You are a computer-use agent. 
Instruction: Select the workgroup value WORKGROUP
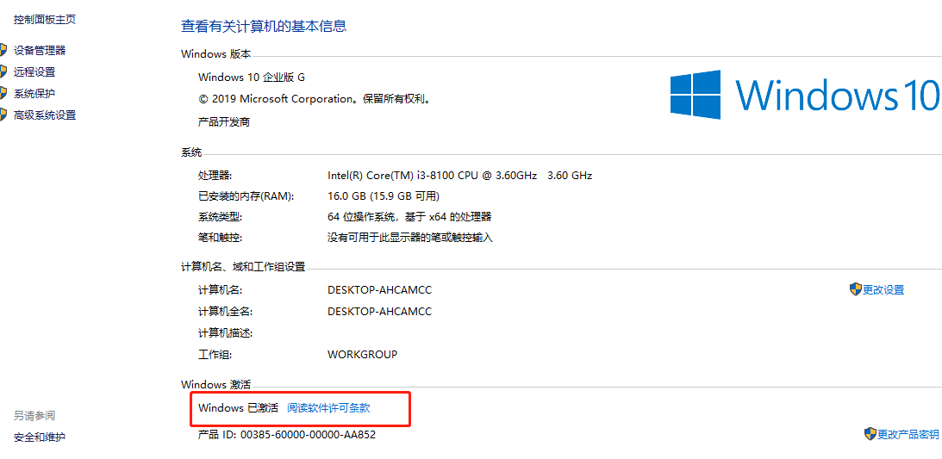(x=362, y=355)
